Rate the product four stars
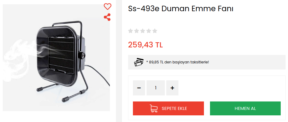The width and height of the screenshot is (288, 122). pos(149,31)
